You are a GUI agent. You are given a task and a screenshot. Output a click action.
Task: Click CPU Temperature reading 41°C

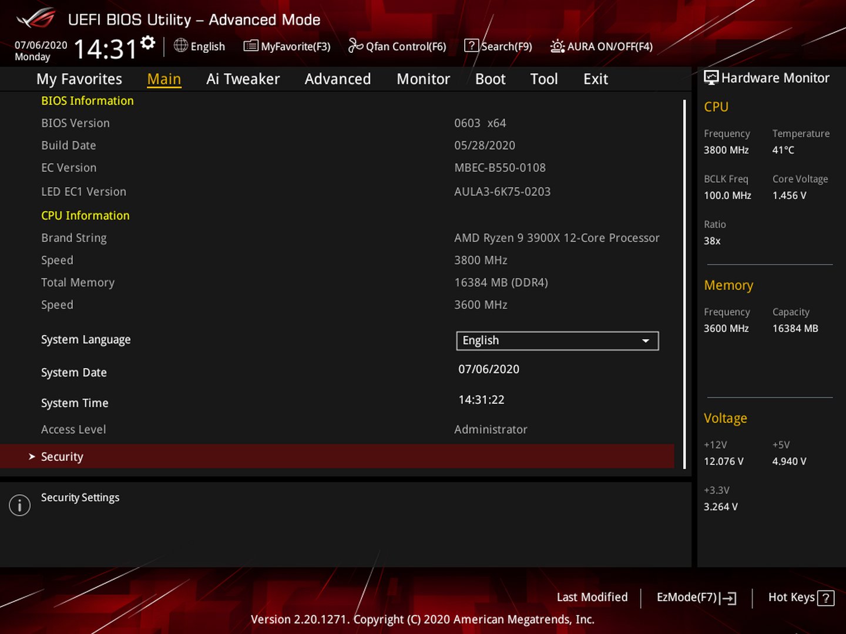(x=783, y=150)
